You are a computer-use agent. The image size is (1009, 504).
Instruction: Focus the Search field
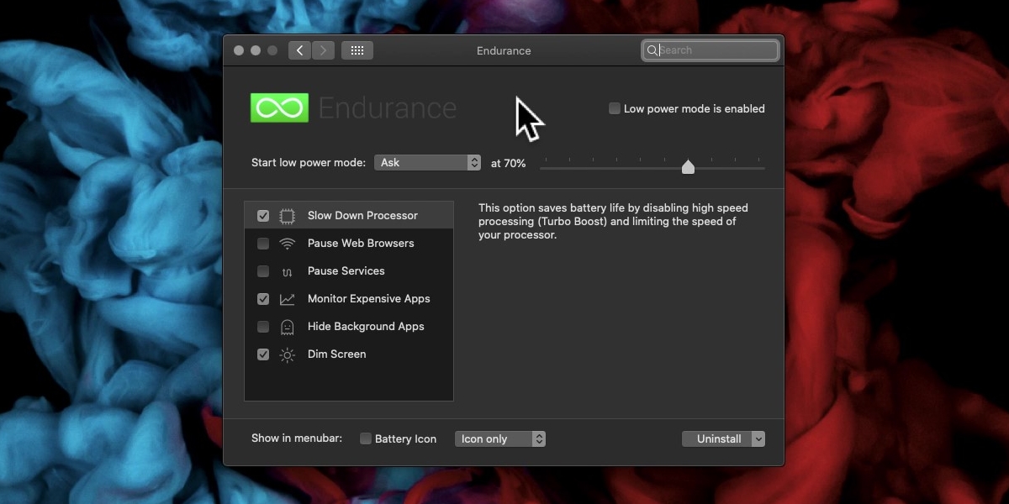(711, 50)
